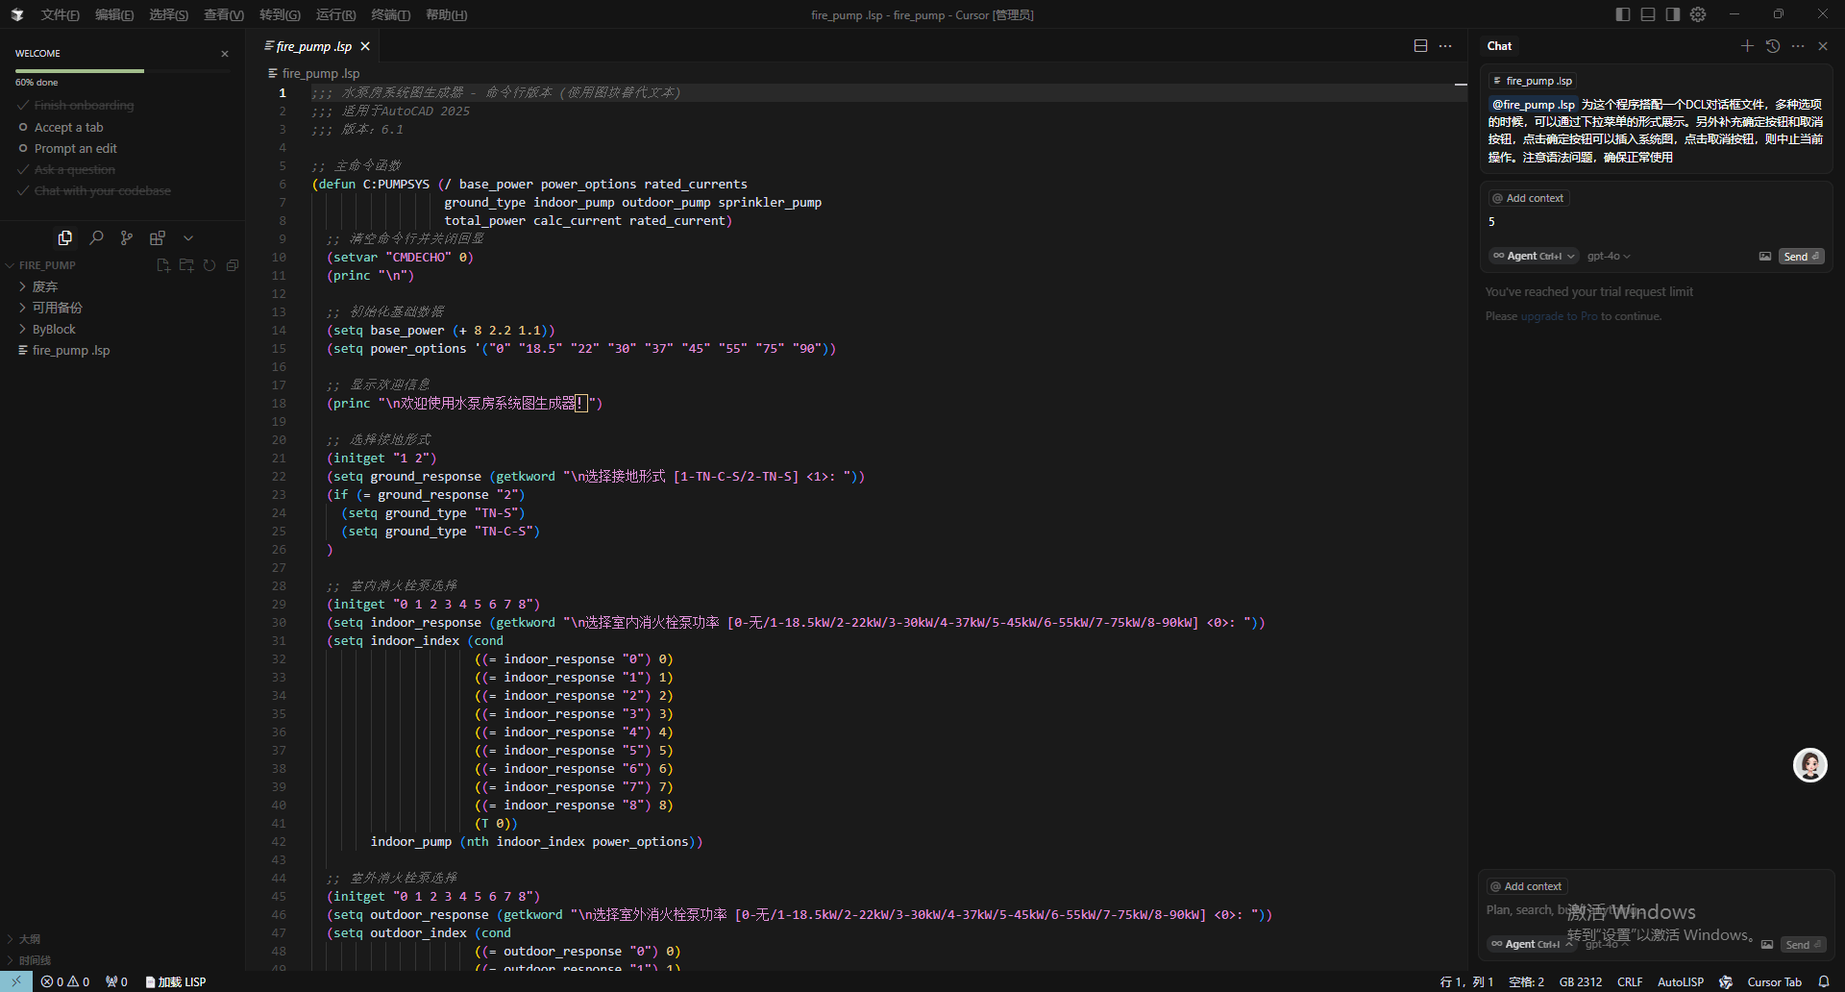This screenshot has width=1845, height=992.
Task: Attach an image to the chat message
Action: (x=1765, y=257)
